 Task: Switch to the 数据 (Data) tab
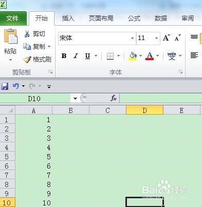pos(161,18)
